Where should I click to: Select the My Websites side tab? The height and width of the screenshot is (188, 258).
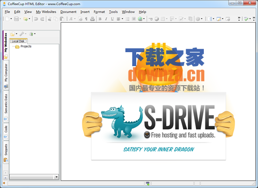6,45
